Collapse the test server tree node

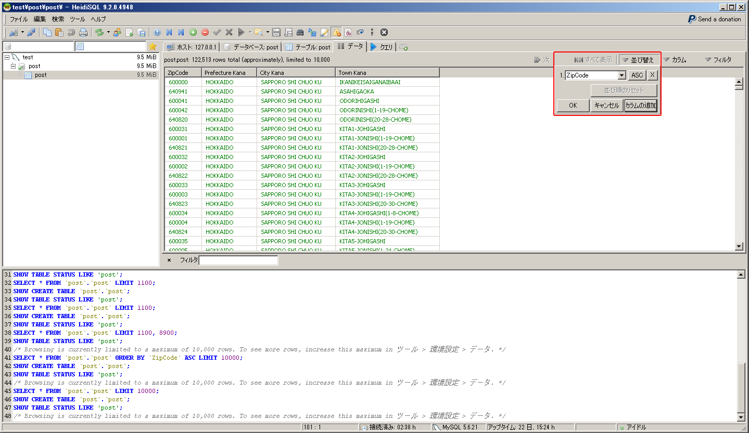pyautogui.click(x=7, y=57)
